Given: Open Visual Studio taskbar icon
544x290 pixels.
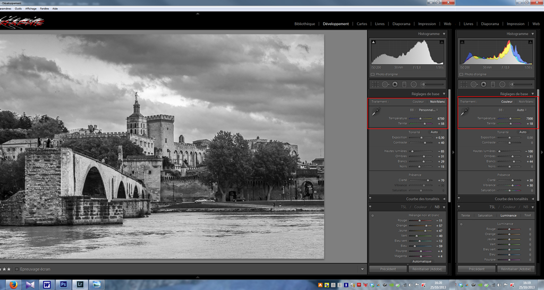Looking at the screenshot, I should point(30,285).
